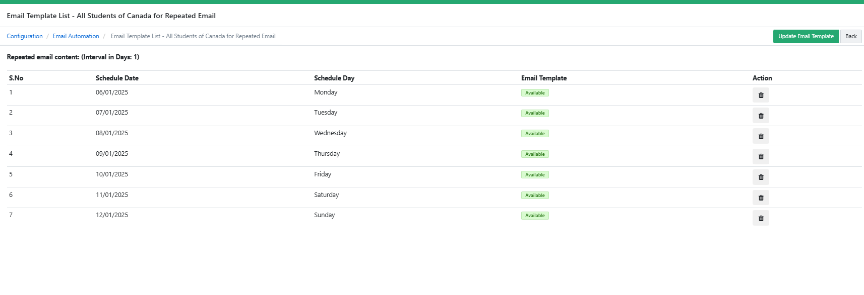Delete the Sunday 12/01/2025 schedule row
864x295 pixels.
coord(761,219)
